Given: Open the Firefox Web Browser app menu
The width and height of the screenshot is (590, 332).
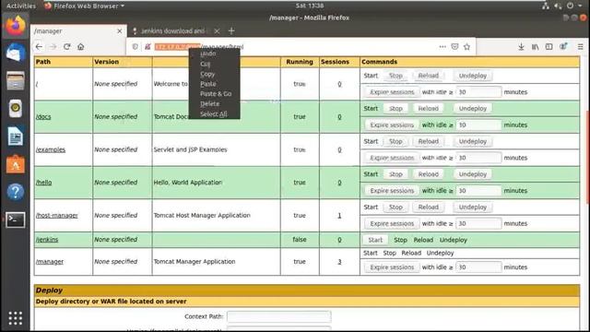Looking at the screenshot, I should [x=85, y=6].
